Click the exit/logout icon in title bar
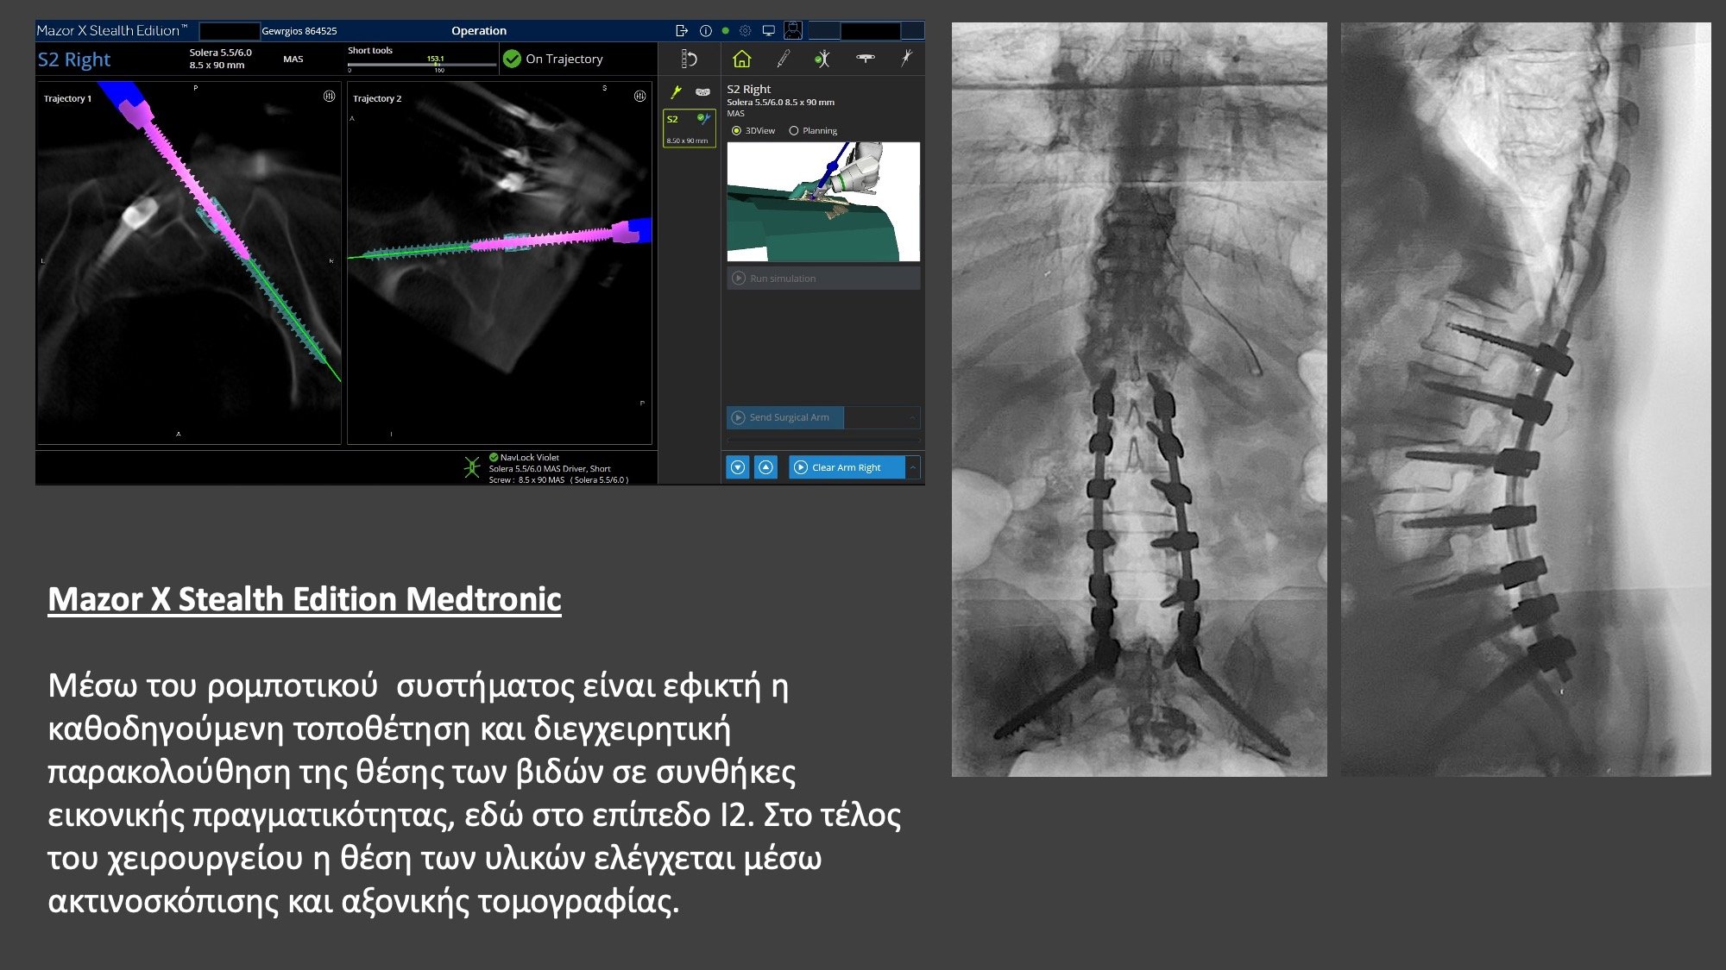Viewport: 1726px width, 970px height. [x=681, y=31]
